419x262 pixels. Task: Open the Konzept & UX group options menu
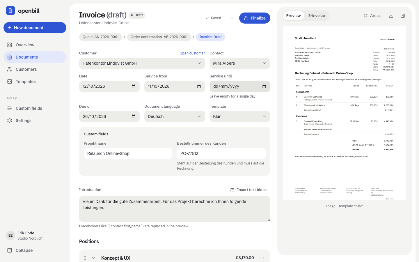[262, 258]
